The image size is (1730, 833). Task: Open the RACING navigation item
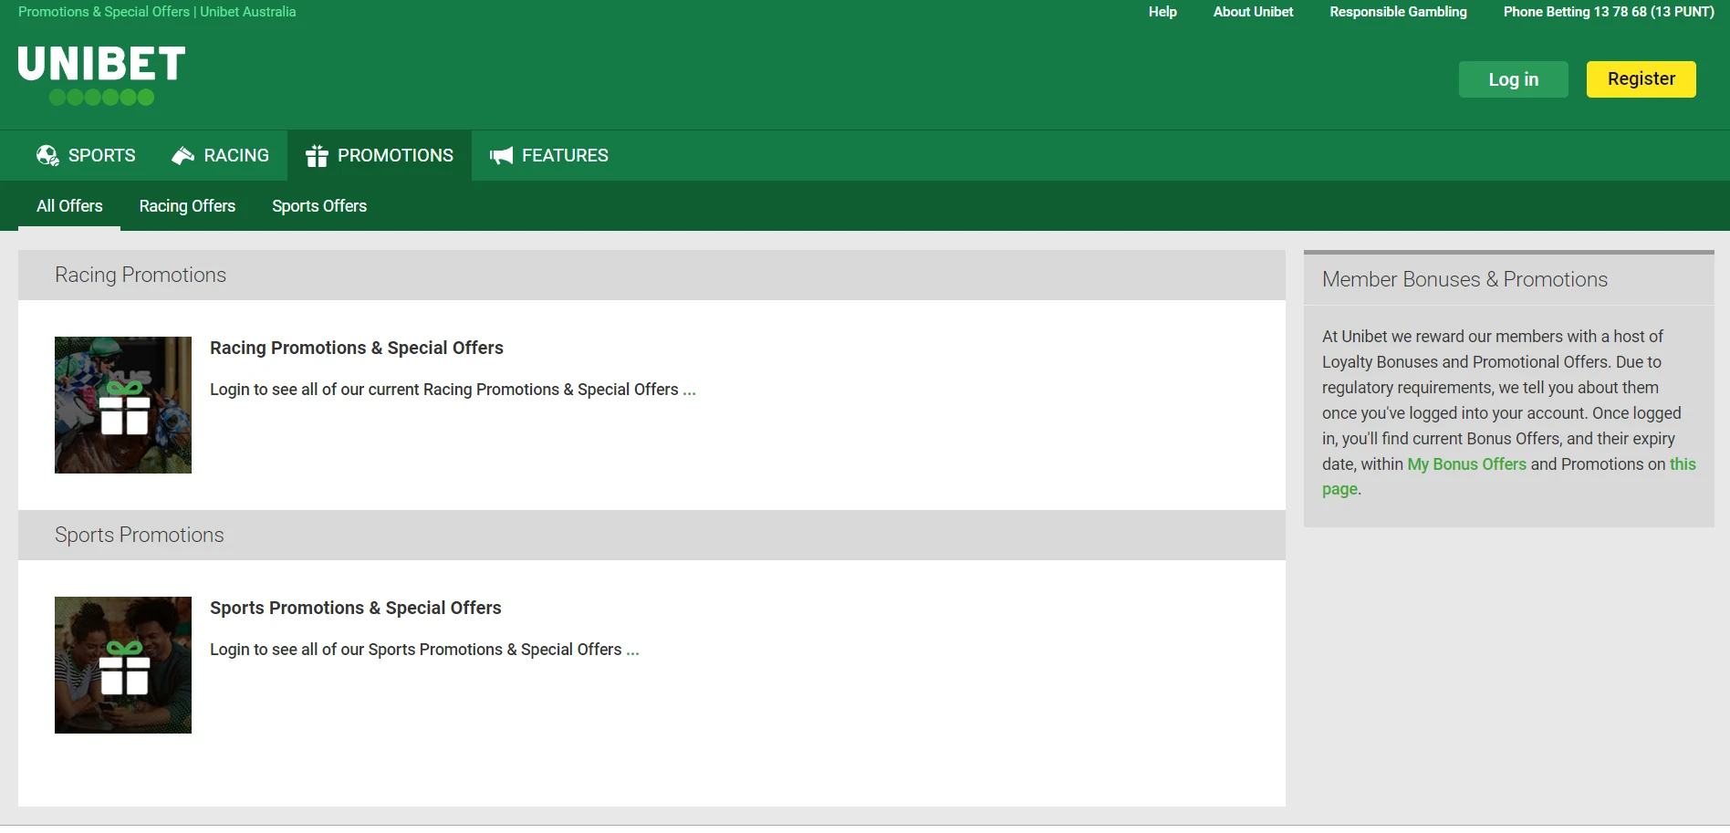220,156
